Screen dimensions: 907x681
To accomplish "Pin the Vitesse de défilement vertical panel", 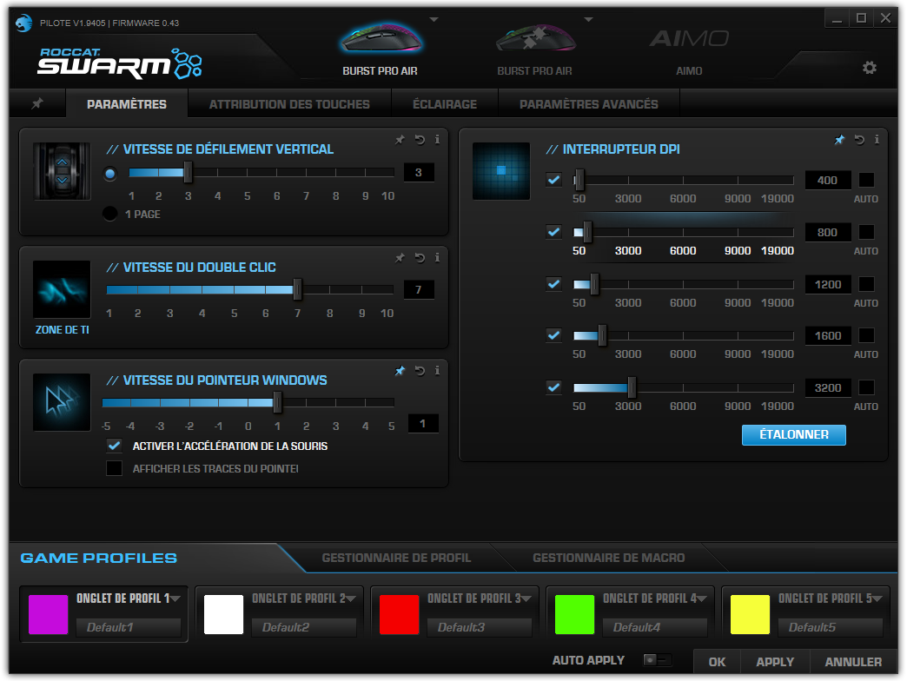I will click(x=400, y=139).
